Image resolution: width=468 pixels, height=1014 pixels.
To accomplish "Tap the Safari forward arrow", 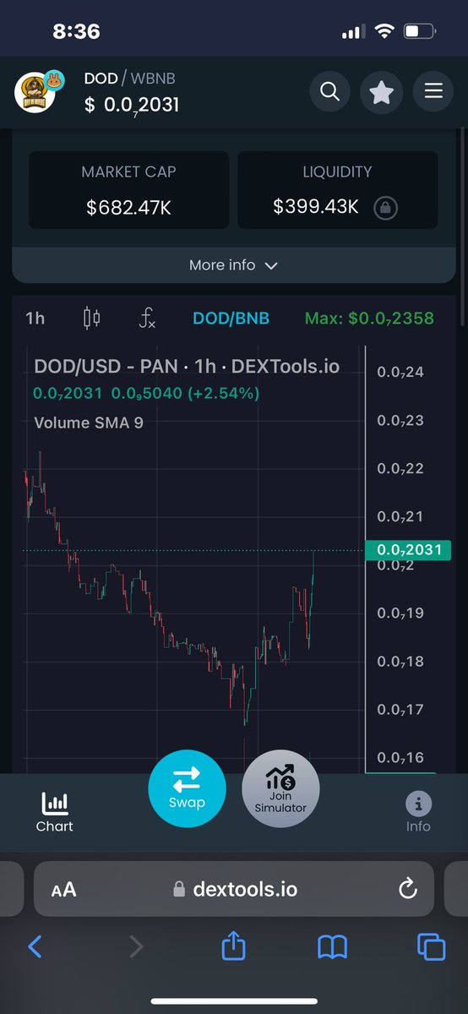I will [x=135, y=947].
